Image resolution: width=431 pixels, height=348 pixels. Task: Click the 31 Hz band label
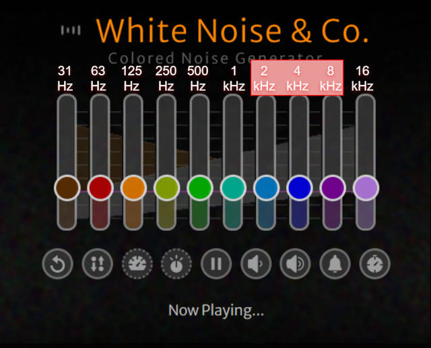65,79
